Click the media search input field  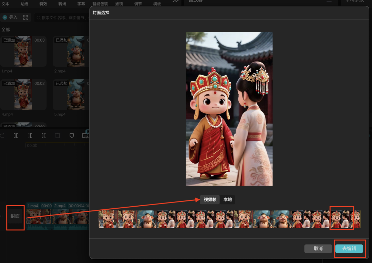[x=62, y=18]
